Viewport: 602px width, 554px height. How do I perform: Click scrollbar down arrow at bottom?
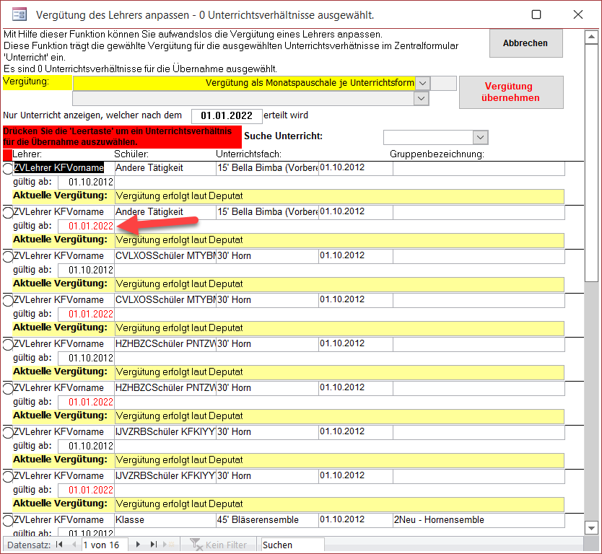(590, 528)
